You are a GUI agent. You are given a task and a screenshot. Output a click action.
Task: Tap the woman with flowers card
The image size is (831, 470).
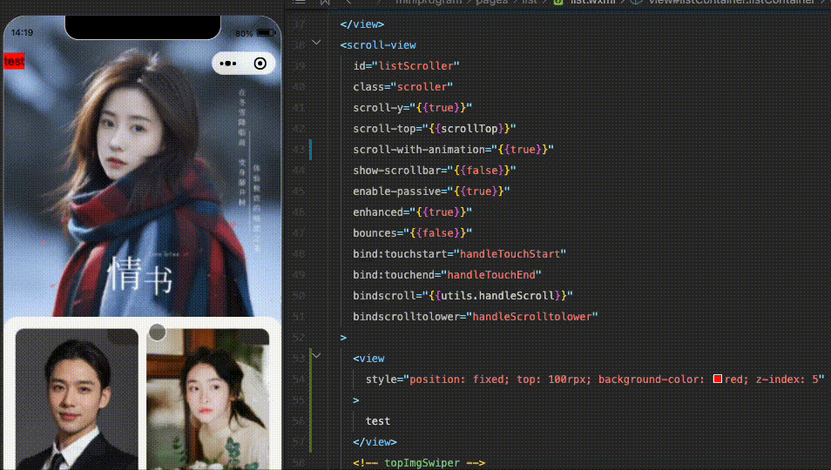point(207,399)
